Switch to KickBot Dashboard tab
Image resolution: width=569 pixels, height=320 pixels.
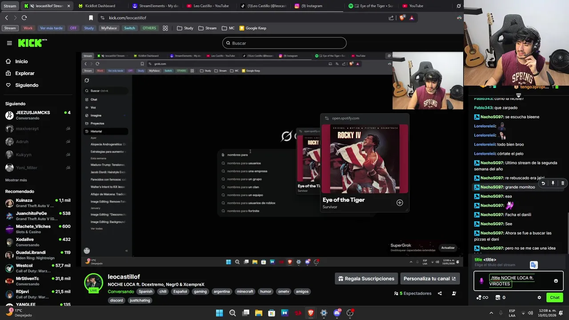click(100, 6)
